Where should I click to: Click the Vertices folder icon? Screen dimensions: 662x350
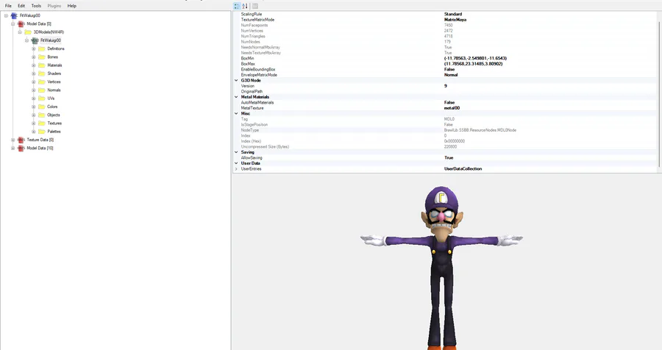42,82
